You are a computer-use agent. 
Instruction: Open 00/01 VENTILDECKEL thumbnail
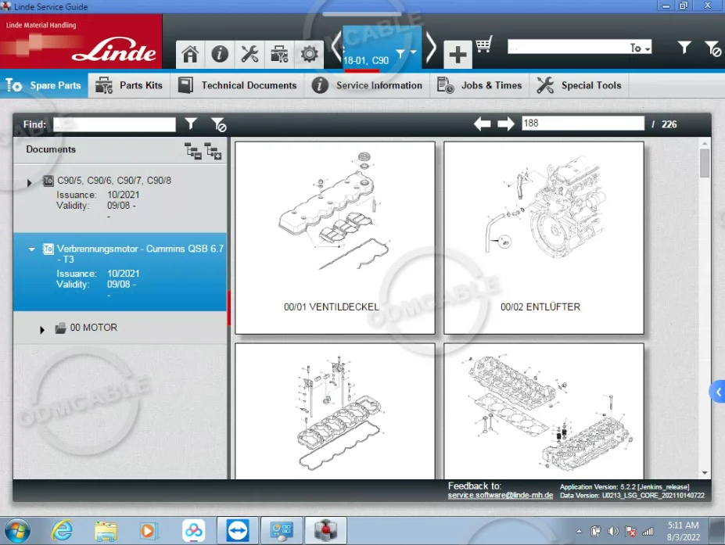click(335, 238)
